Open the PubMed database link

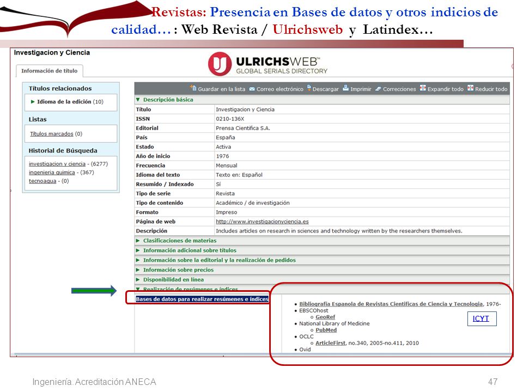pos(326,330)
